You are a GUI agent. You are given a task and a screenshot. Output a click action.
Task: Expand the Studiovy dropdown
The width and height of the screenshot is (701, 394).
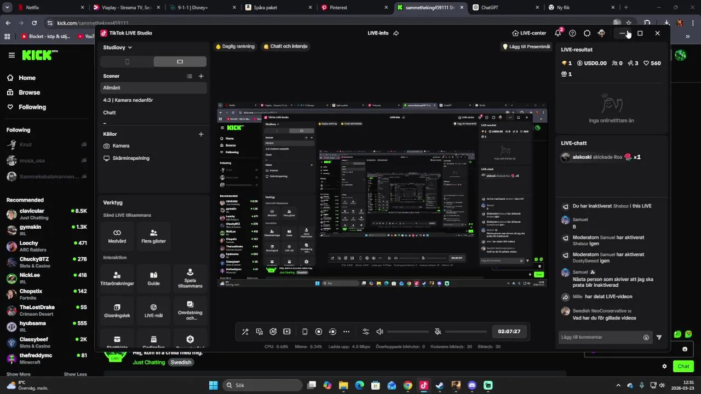click(117, 48)
